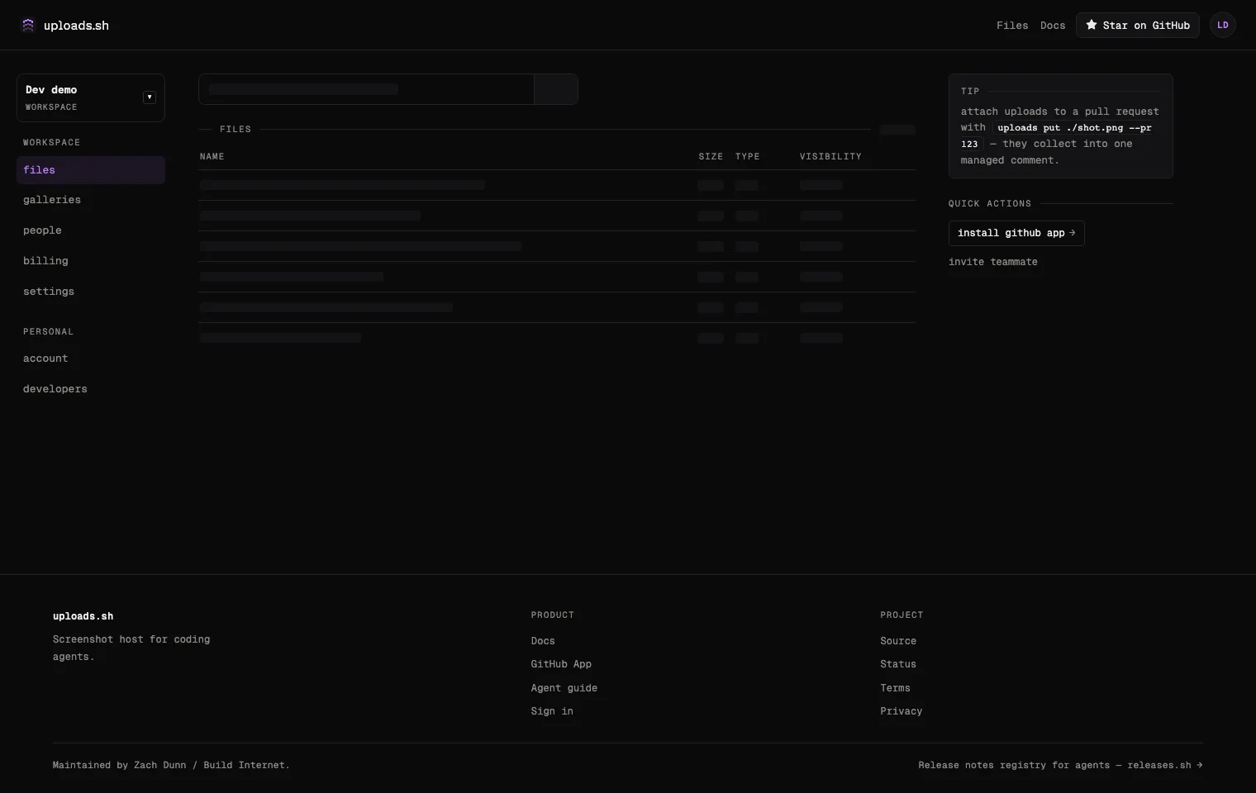Click the 'uploads put ./shot.png --pr' command snippet
Screen dimensions: 1256x793
[1074, 128]
